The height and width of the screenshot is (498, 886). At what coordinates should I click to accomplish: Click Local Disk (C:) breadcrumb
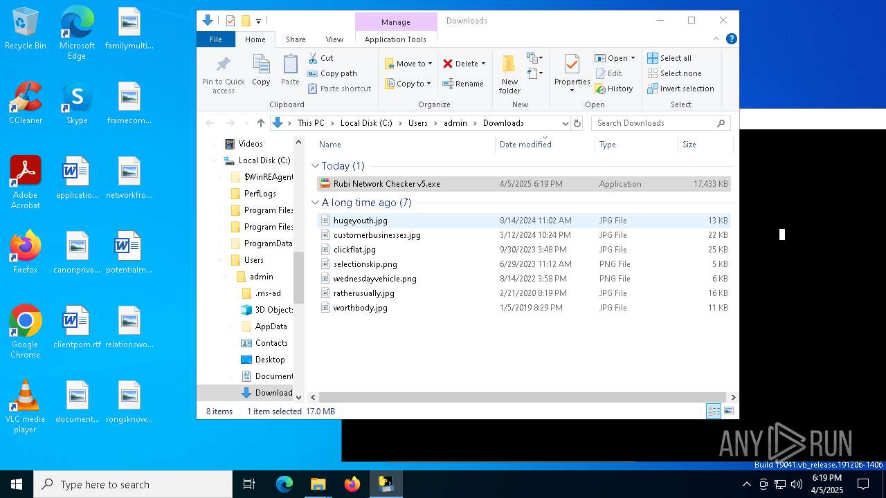tap(366, 123)
